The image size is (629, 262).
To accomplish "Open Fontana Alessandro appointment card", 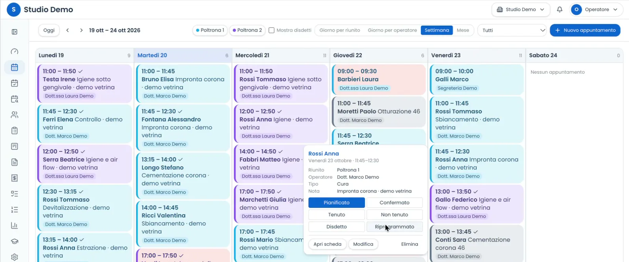I will 183,127.
